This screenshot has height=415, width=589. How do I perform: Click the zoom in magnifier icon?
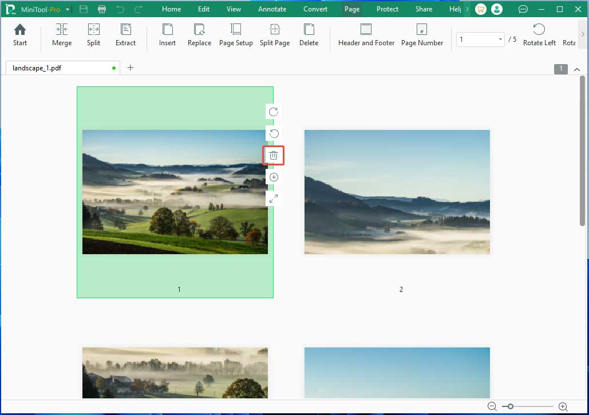pyautogui.click(x=563, y=406)
